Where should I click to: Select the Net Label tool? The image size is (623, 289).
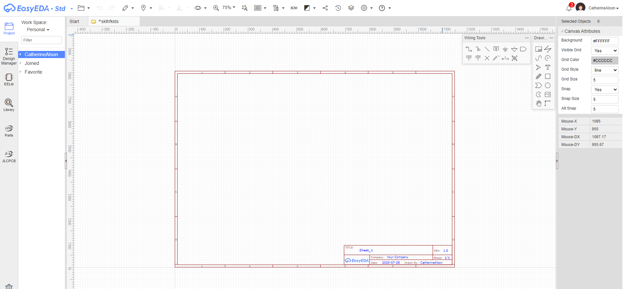point(496,49)
